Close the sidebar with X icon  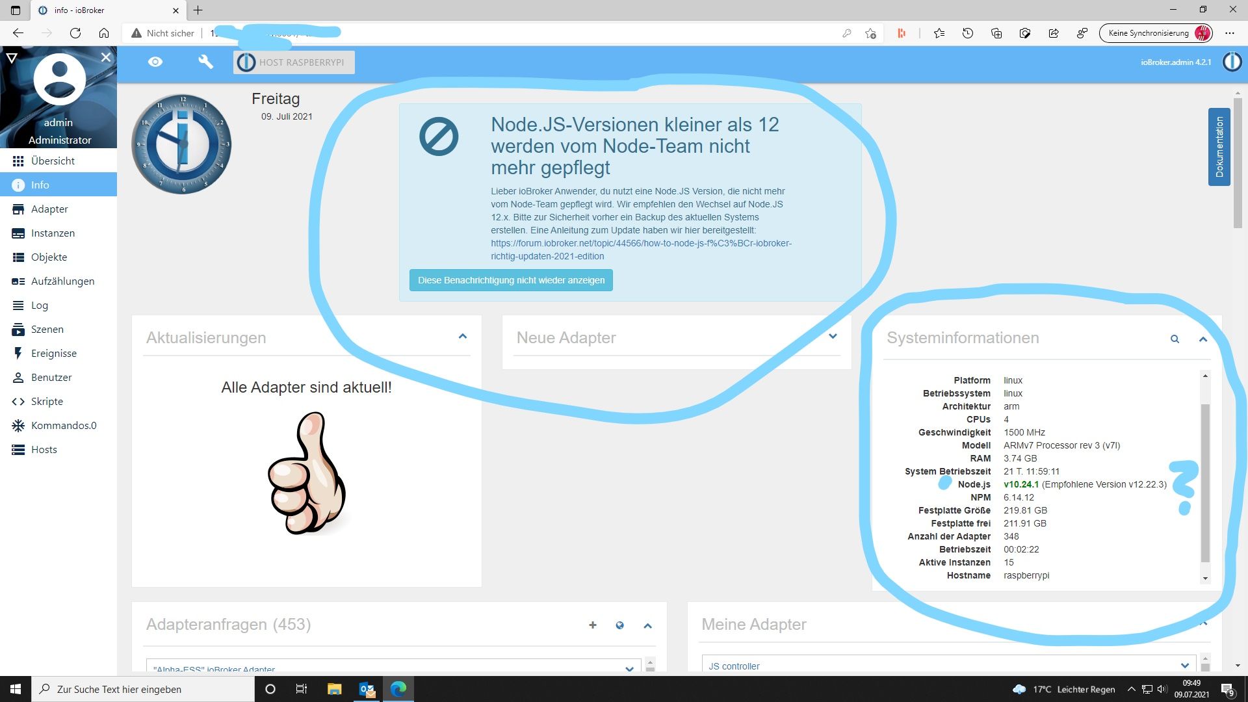coord(106,57)
